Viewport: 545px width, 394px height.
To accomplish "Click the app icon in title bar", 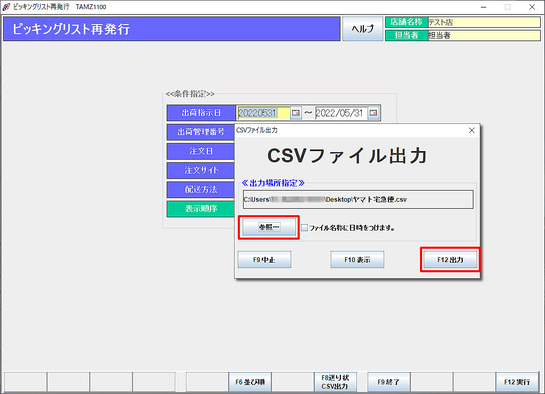I will coord(6,7).
